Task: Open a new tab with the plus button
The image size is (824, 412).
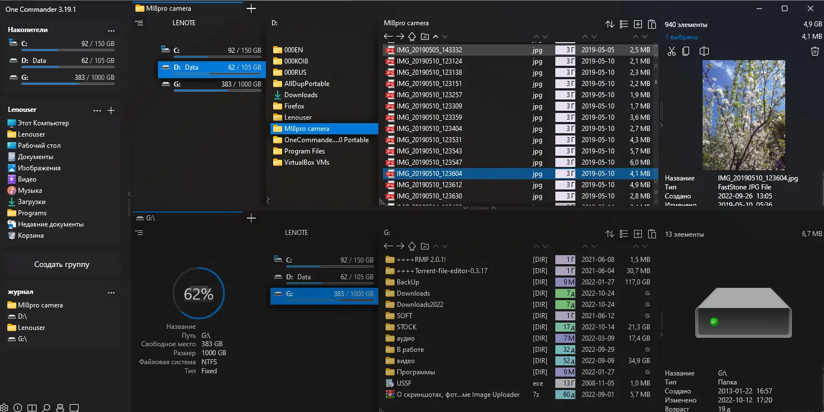Action: pyautogui.click(x=251, y=8)
